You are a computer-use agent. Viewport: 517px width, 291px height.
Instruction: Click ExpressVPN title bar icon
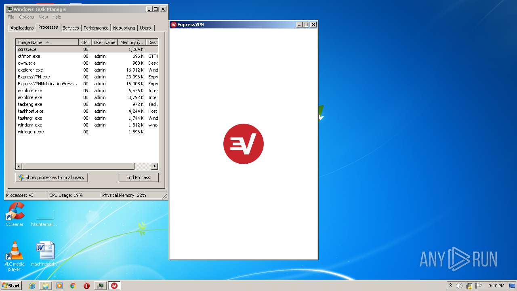click(x=174, y=25)
